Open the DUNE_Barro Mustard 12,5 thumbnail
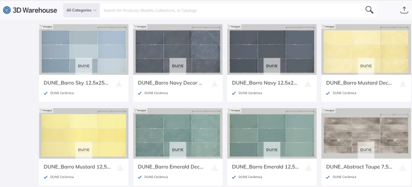 click(84, 133)
